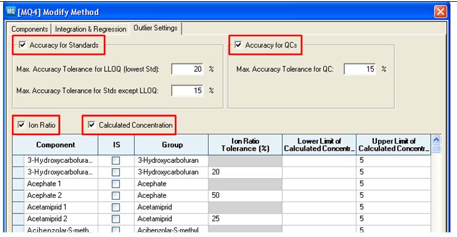
Task: Open the Integration & Regression tab
Action: pyautogui.click(x=90, y=29)
